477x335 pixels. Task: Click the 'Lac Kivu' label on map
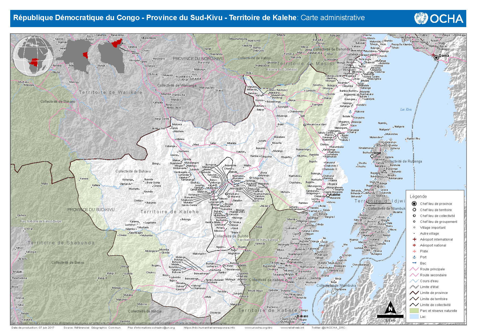406,109
